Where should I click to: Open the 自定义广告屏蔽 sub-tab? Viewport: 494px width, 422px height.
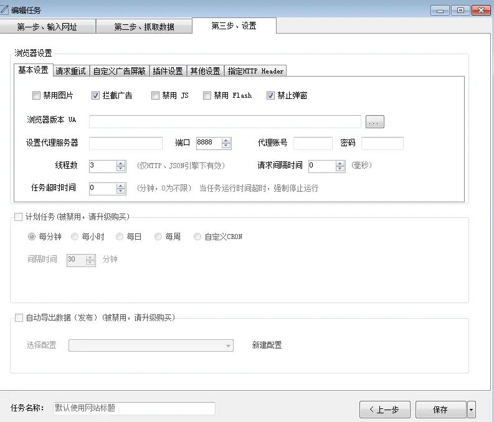point(120,71)
